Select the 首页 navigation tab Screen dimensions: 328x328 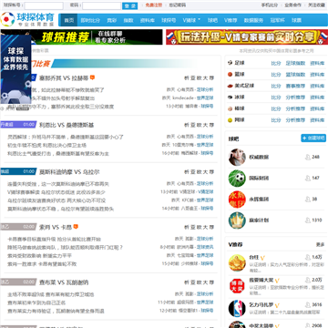coord(69,20)
